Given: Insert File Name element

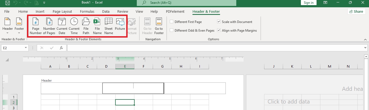Looking at the screenshot, I should (97, 26).
